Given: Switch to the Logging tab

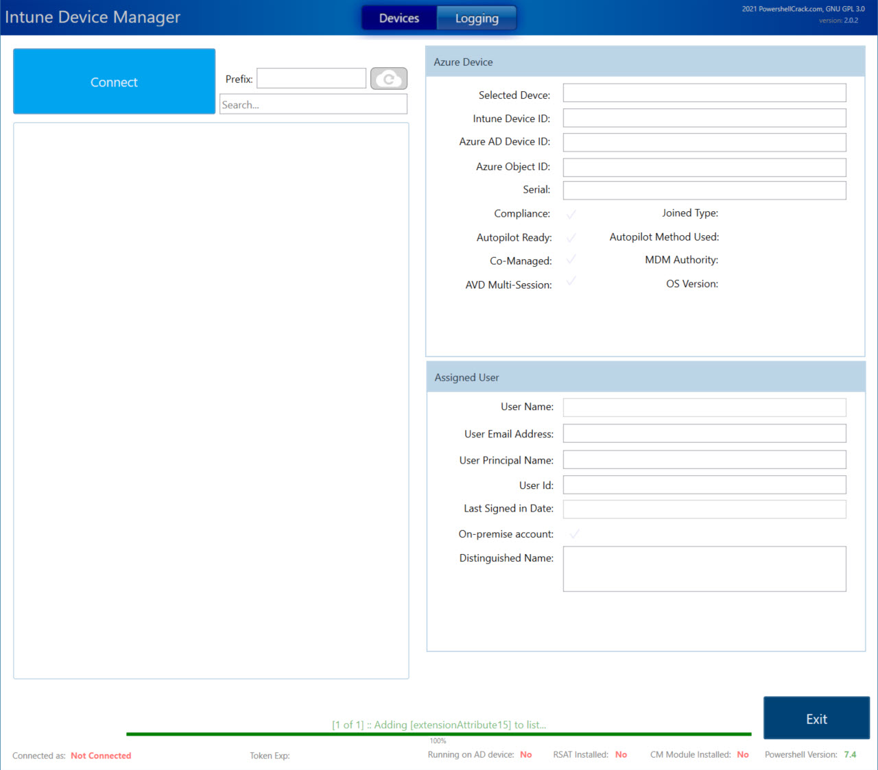Looking at the screenshot, I should (477, 19).
